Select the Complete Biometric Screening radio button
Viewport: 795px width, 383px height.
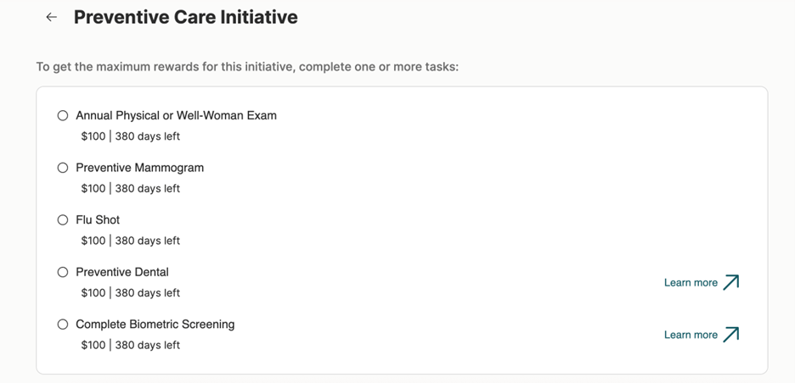click(62, 325)
